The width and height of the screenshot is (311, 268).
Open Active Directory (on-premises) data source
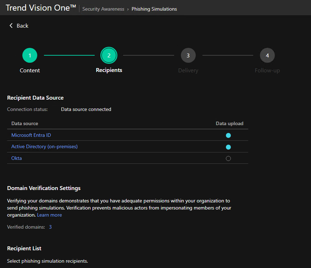point(44,146)
